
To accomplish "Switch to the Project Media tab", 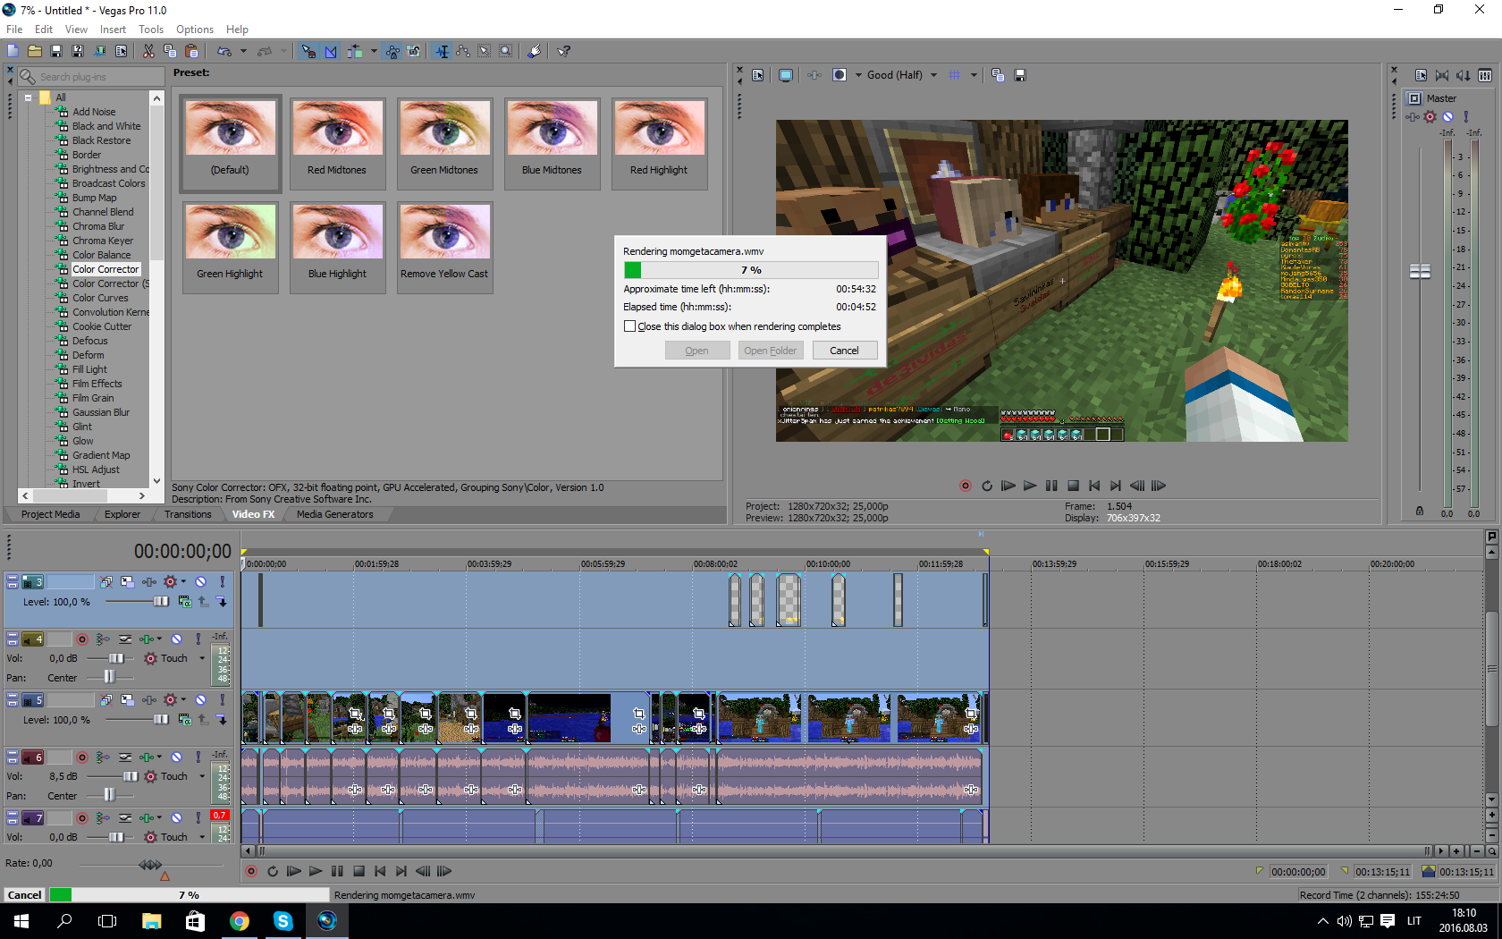I will click(x=50, y=514).
